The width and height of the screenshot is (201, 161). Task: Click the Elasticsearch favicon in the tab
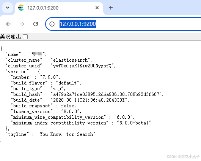click(x=21, y=8)
